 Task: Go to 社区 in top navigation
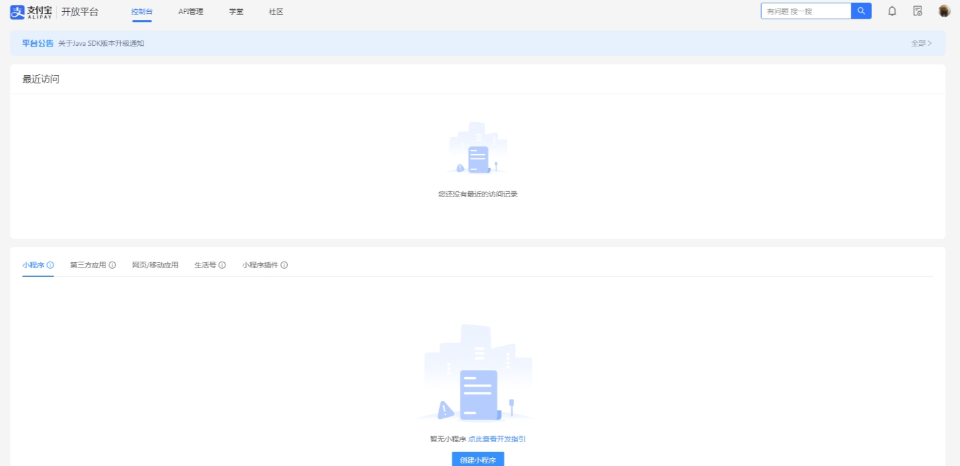pyautogui.click(x=276, y=11)
